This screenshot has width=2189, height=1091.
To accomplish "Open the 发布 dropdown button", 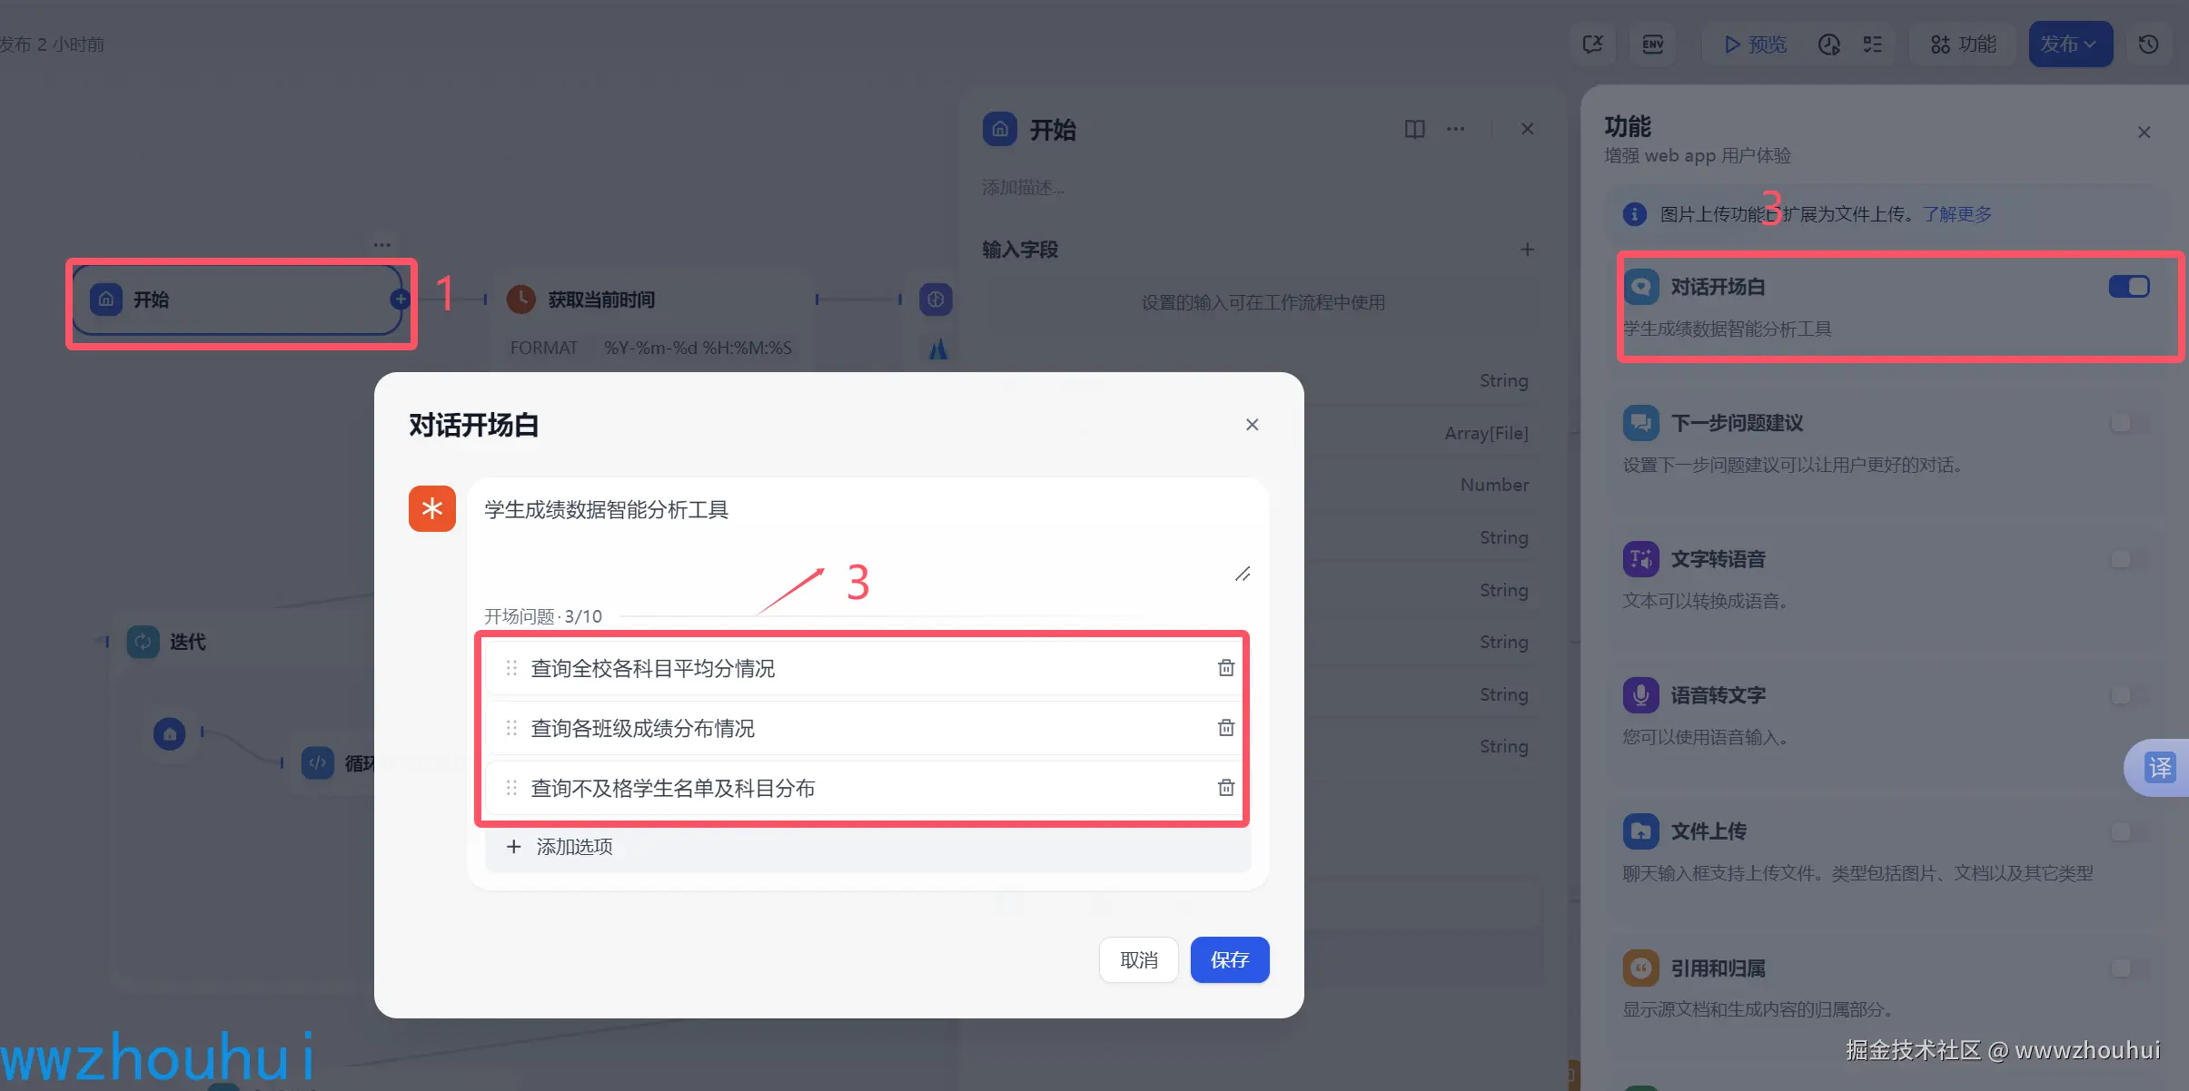I will (2070, 44).
